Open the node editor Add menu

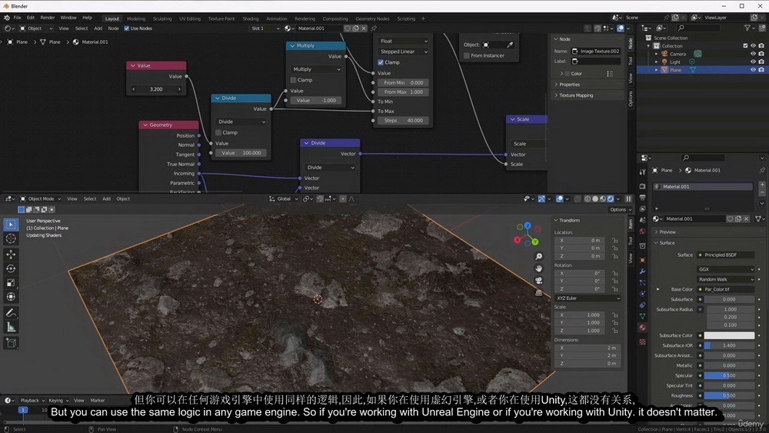point(98,28)
